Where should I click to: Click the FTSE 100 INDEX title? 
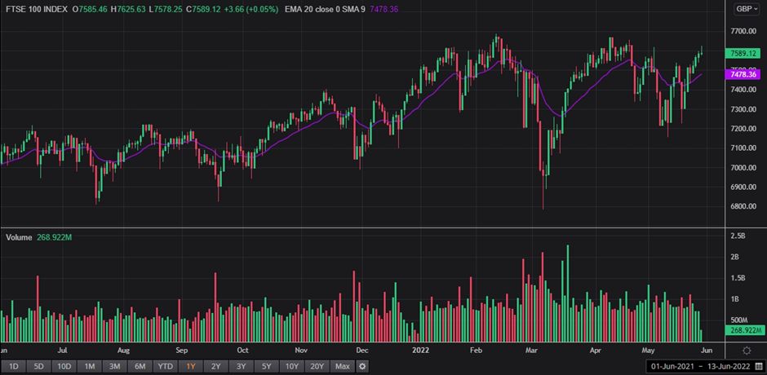coord(37,9)
